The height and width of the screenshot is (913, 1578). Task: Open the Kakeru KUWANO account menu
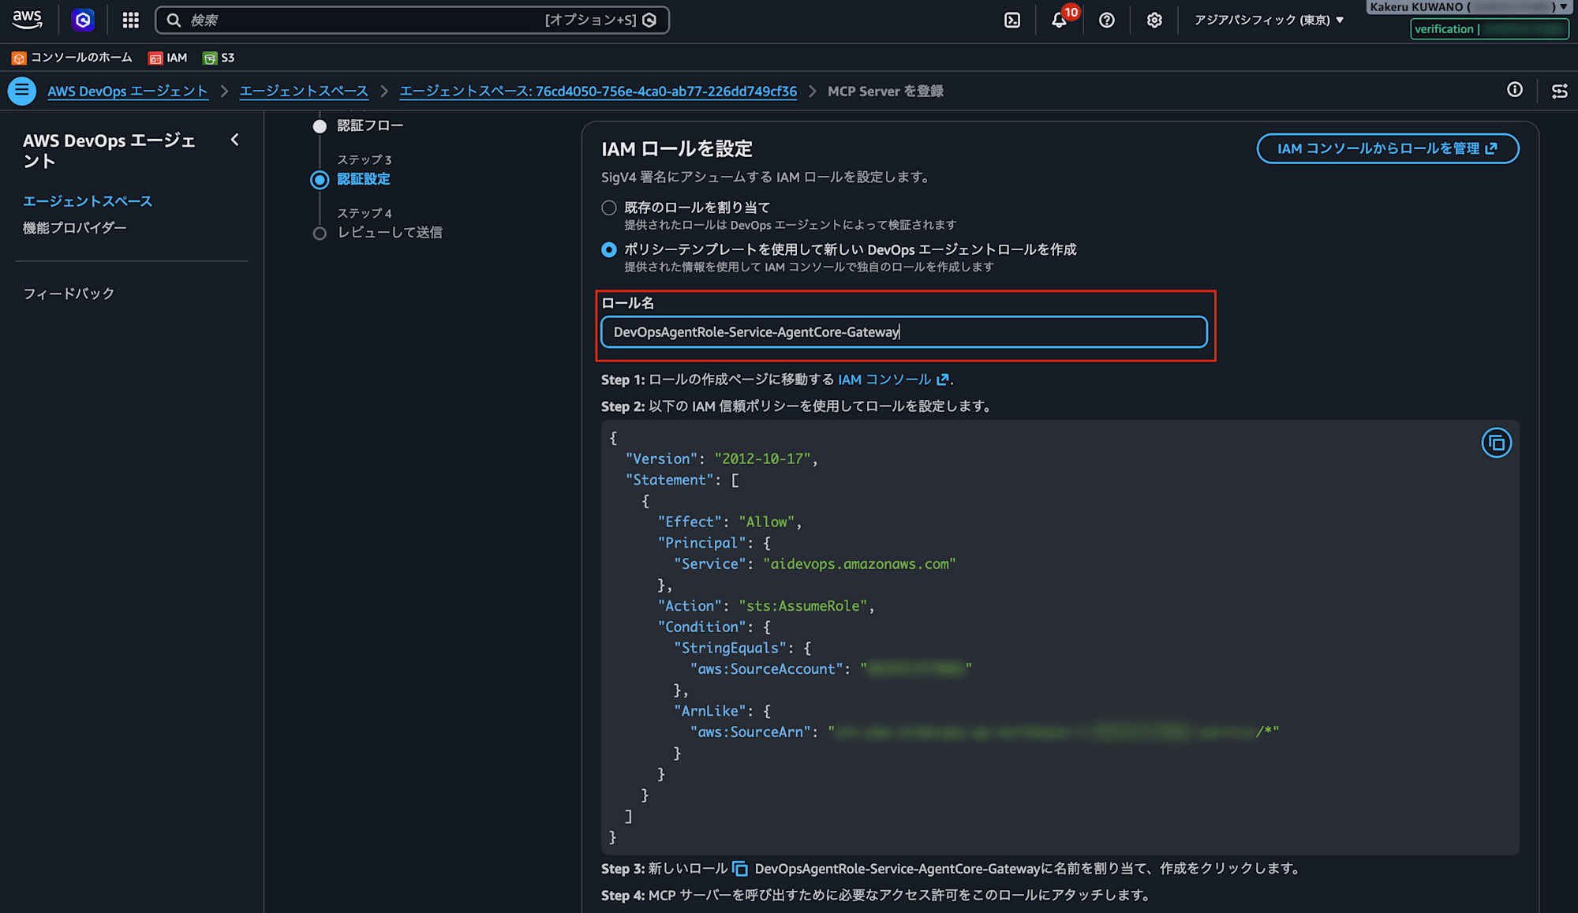1468,7
